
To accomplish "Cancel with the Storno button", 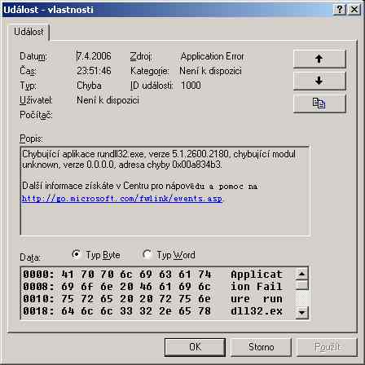I will (x=261, y=347).
